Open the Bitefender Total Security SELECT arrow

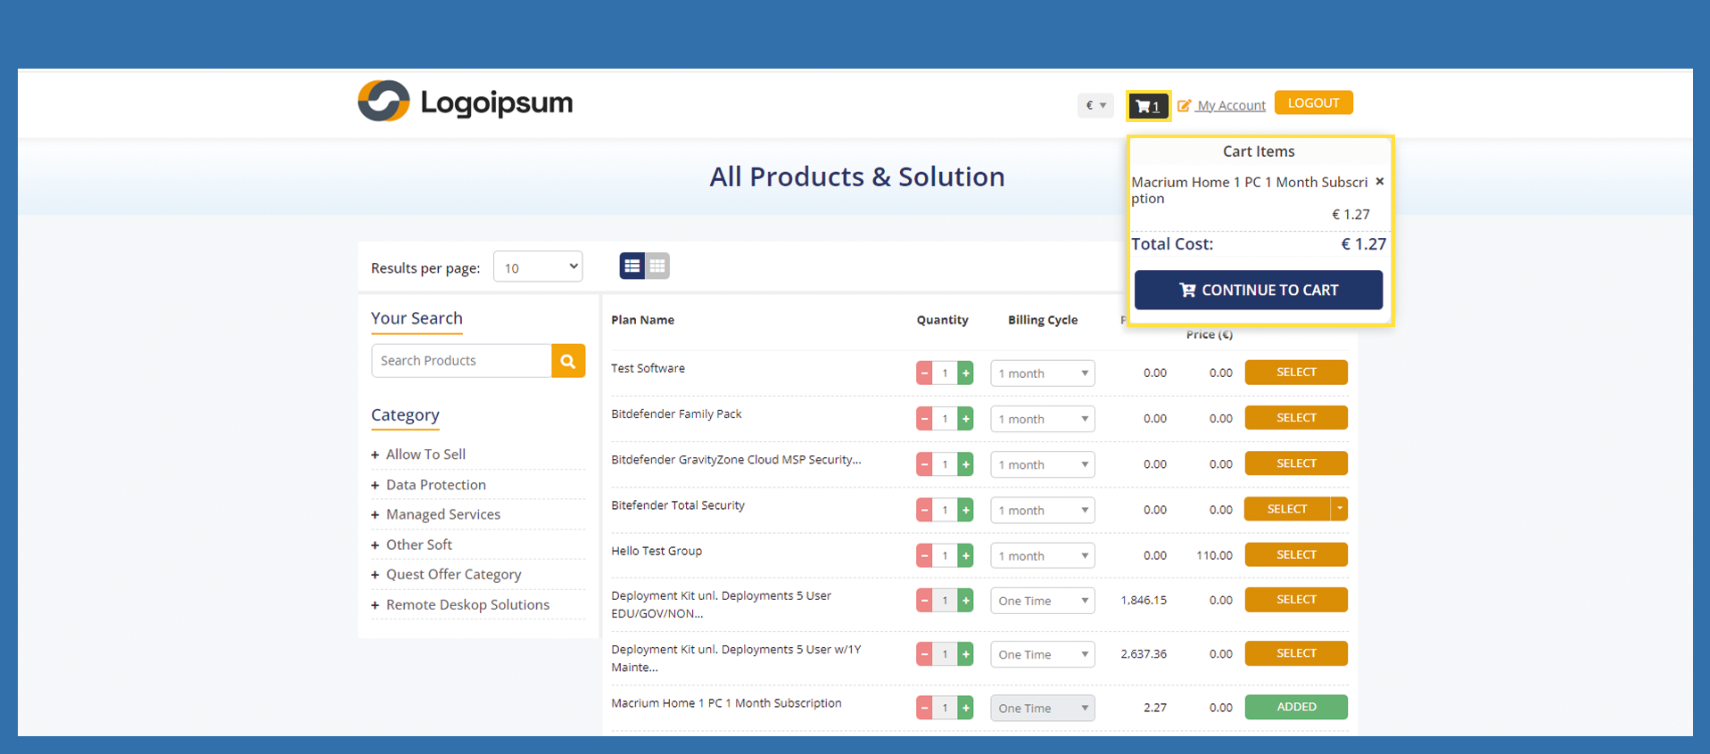click(1339, 509)
